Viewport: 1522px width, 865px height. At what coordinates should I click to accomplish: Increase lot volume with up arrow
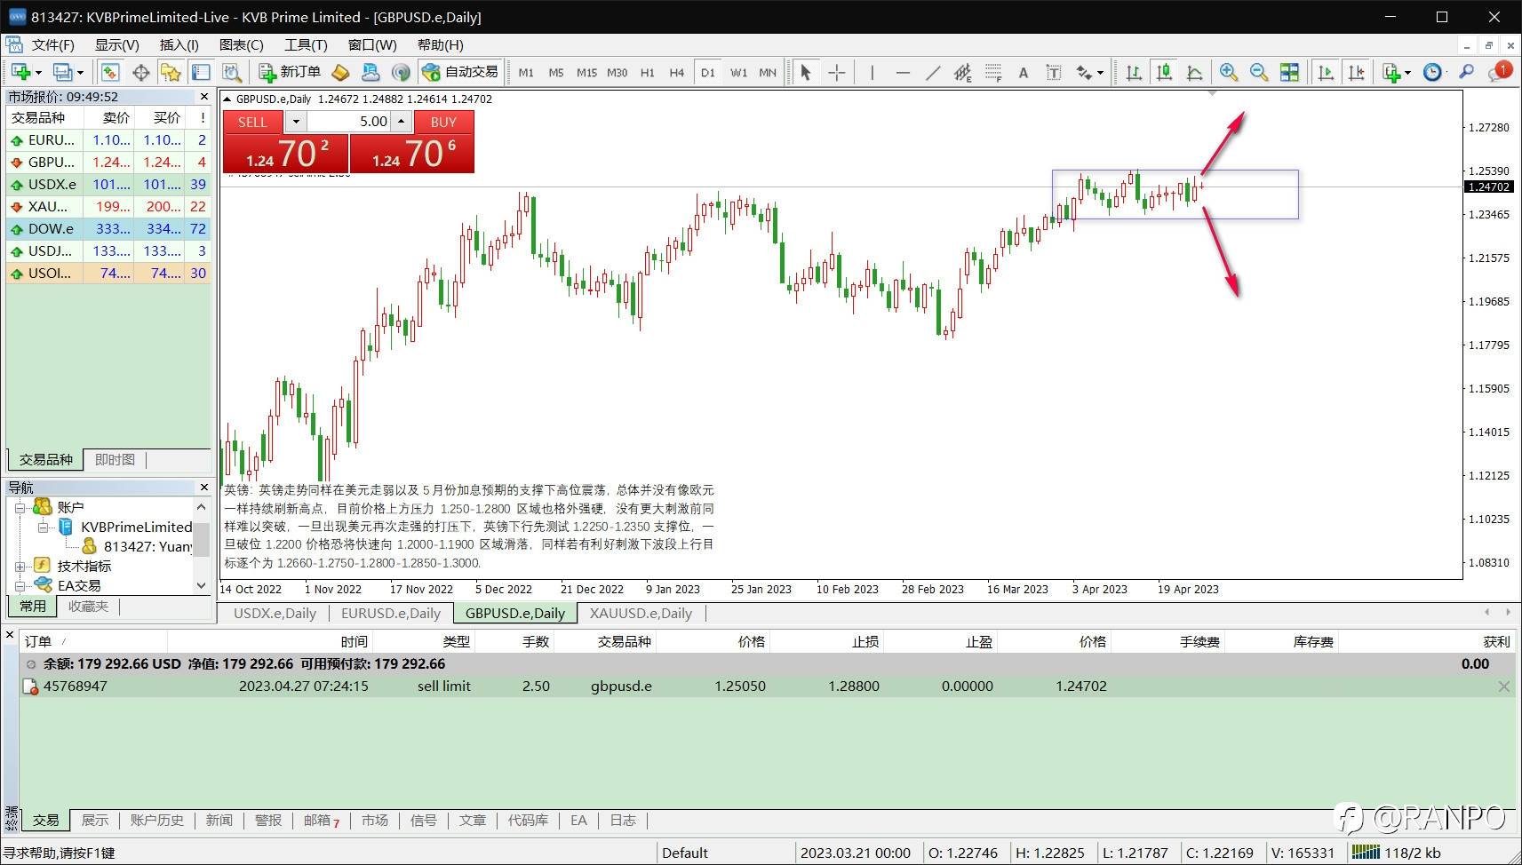pyautogui.click(x=402, y=122)
